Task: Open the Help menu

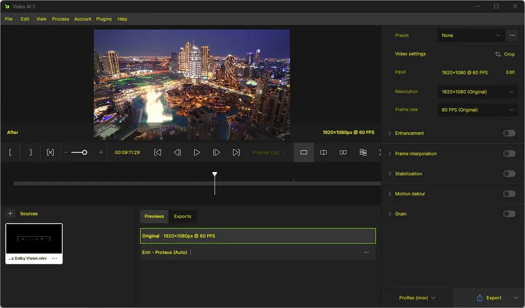Action: pyautogui.click(x=122, y=19)
